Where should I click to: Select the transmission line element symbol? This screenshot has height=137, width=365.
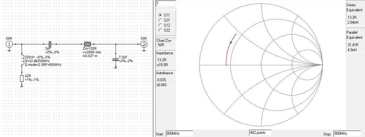[87, 44]
